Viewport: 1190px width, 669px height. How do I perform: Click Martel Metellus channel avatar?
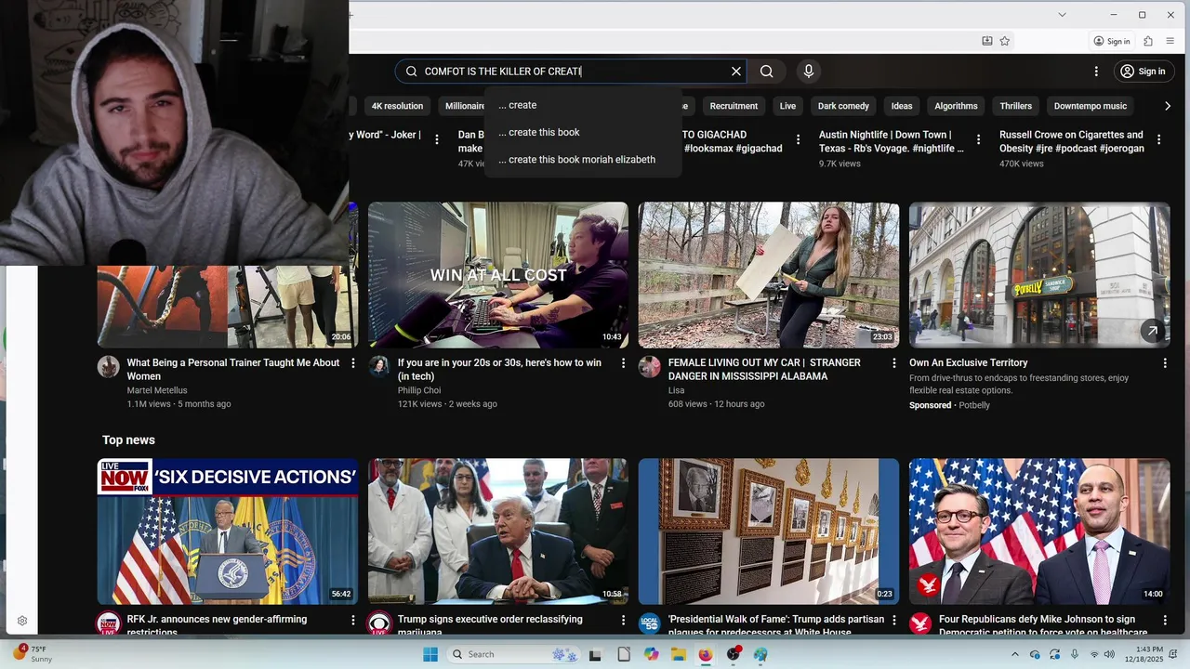(x=109, y=366)
